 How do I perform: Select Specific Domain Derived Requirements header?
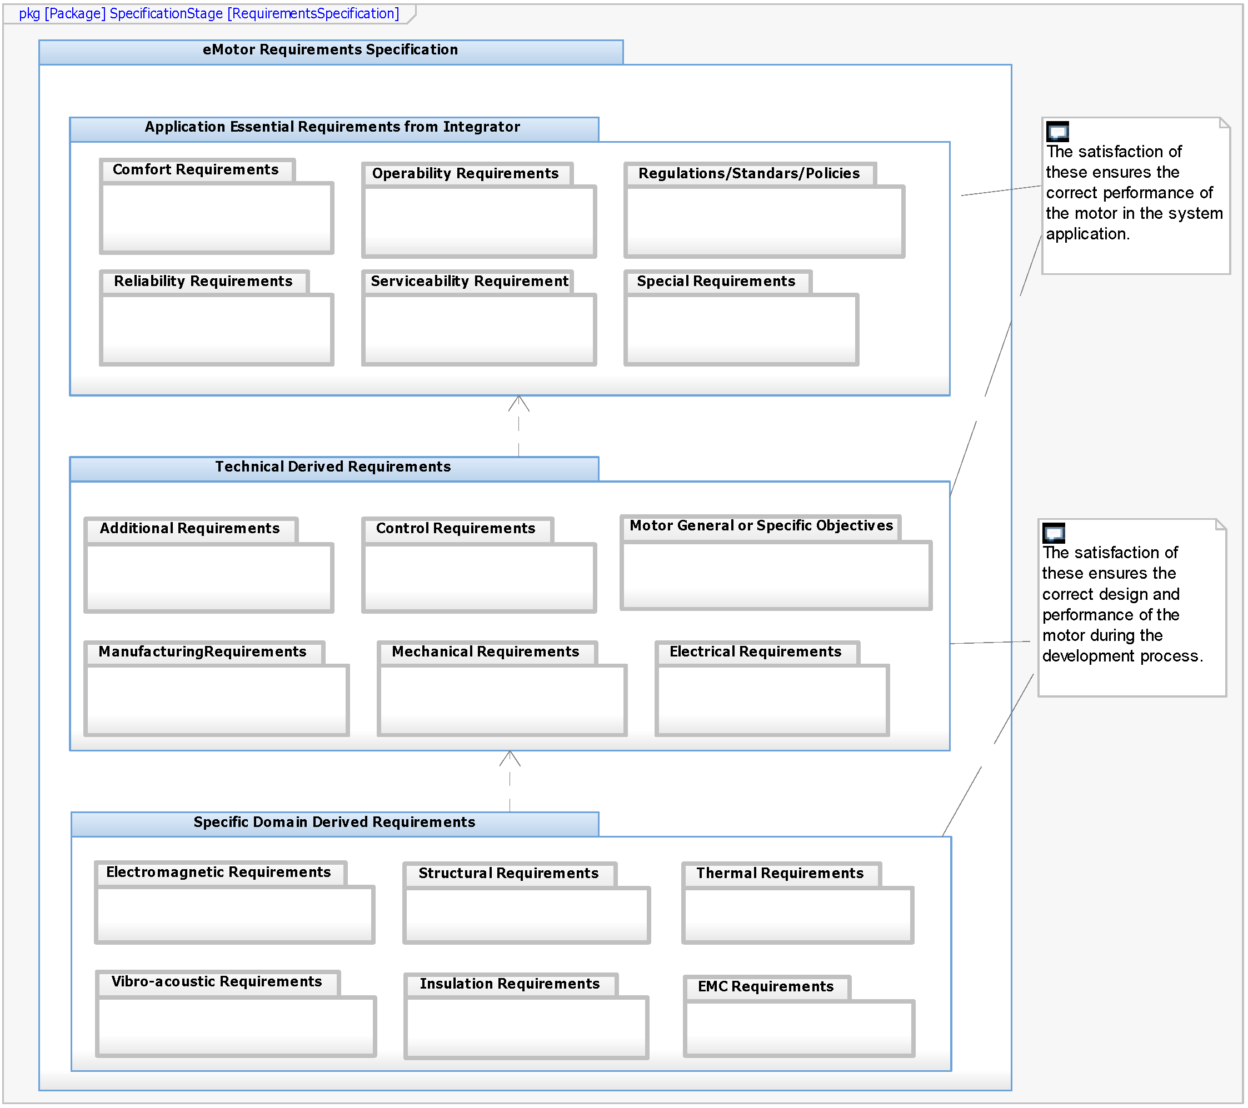[334, 823]
